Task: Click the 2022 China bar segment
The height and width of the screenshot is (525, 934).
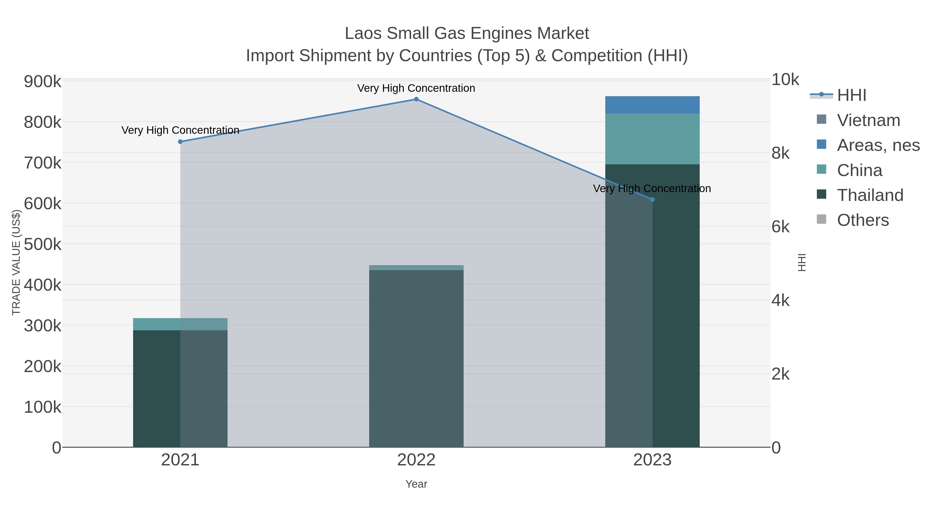Action: (416, 268)
